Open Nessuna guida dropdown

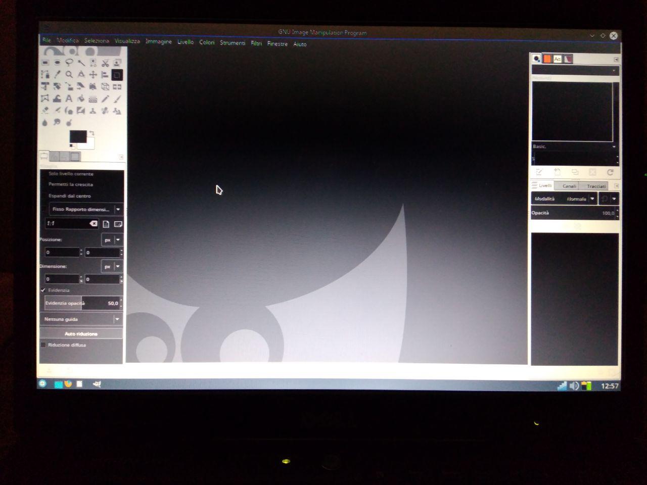(81, 319)
